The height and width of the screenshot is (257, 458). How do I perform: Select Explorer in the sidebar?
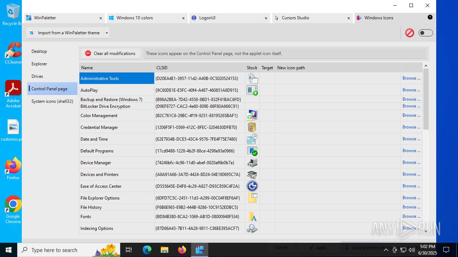(53, 64)
